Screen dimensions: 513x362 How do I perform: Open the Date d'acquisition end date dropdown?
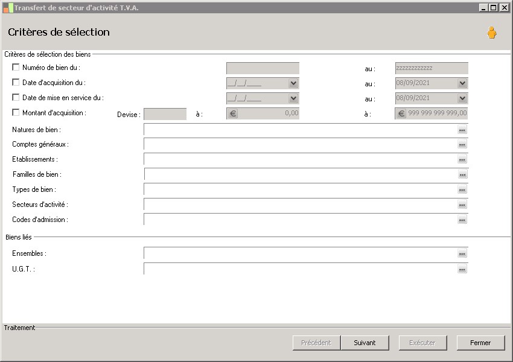pos(462,84)
